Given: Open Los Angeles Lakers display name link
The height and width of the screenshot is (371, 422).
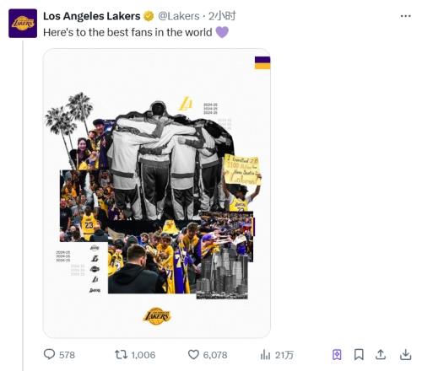Looking at the screenshot, I should [x=92, y=16].
